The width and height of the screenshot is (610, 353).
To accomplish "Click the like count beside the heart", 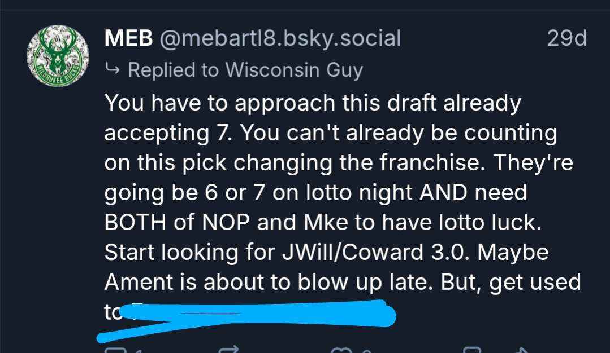I will [x=366, y=350].
